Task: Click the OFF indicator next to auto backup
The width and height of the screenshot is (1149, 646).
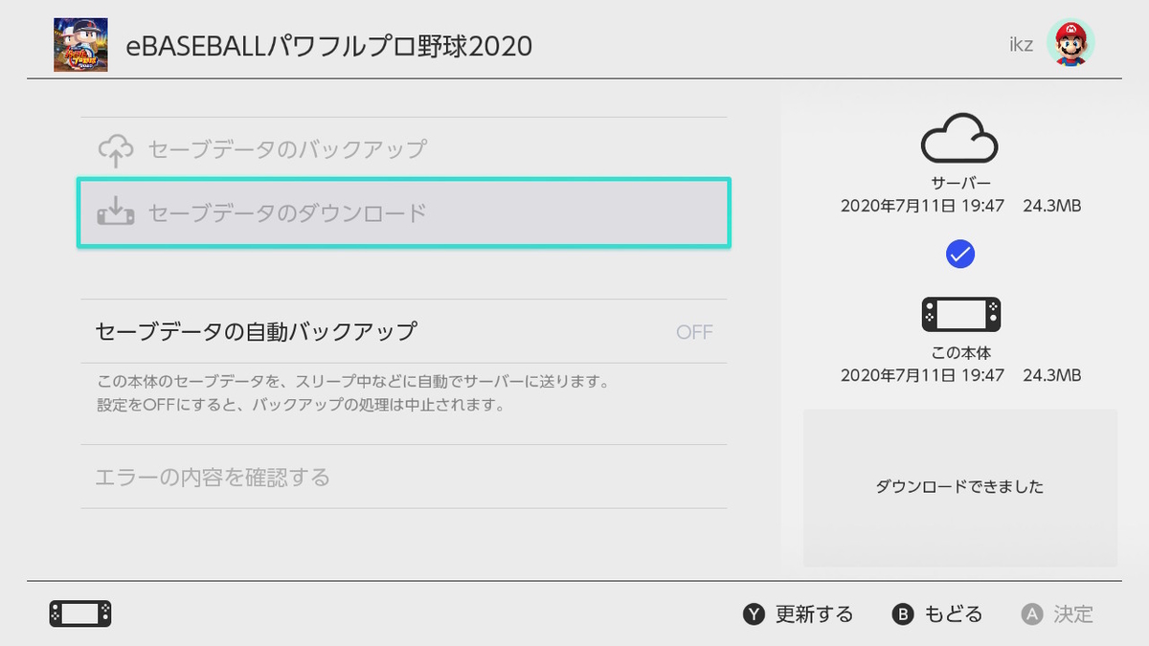Action: [x=694, y=331]
